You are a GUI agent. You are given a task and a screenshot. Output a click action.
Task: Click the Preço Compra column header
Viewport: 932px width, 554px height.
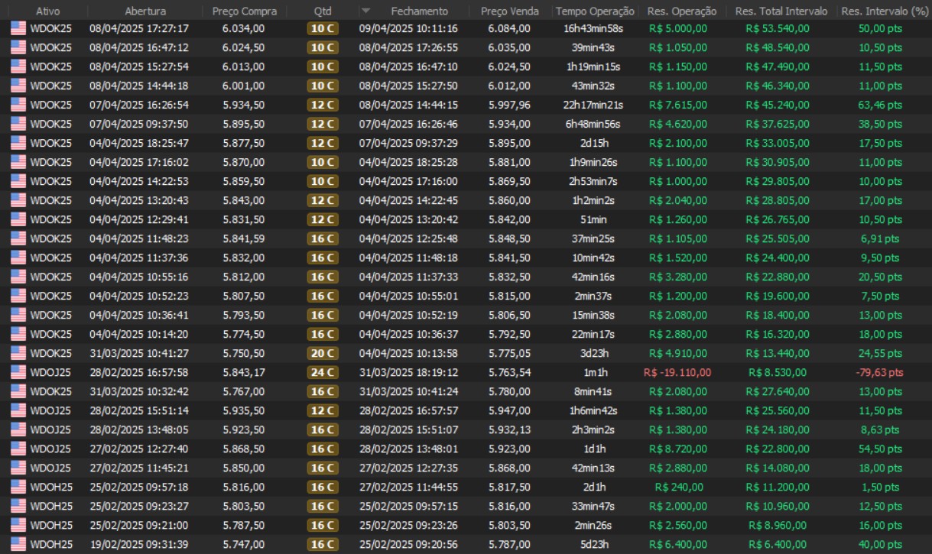coord(244,11)
